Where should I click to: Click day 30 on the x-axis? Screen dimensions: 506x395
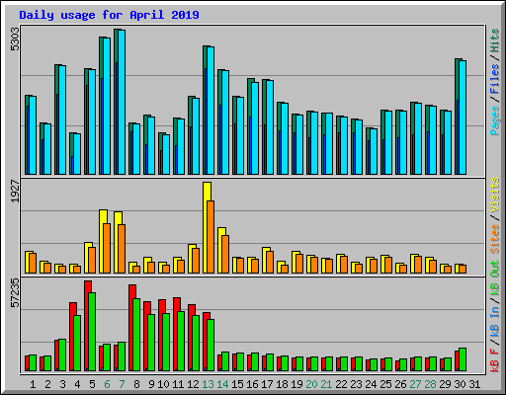pos(460,384)
